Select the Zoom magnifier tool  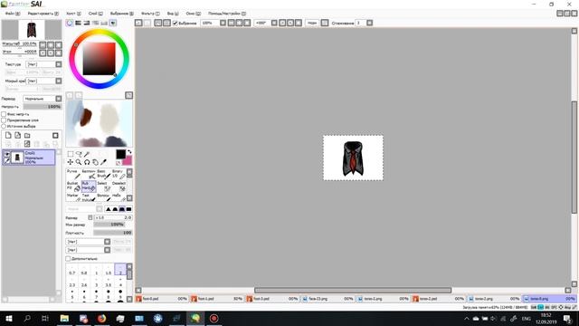(x=79, y=162)
